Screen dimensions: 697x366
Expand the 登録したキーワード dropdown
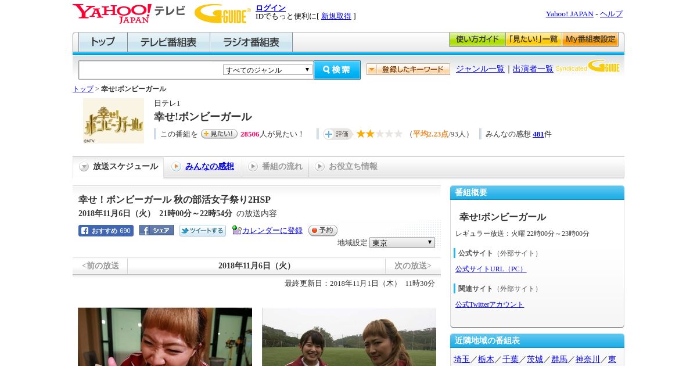tap(408, 69)
